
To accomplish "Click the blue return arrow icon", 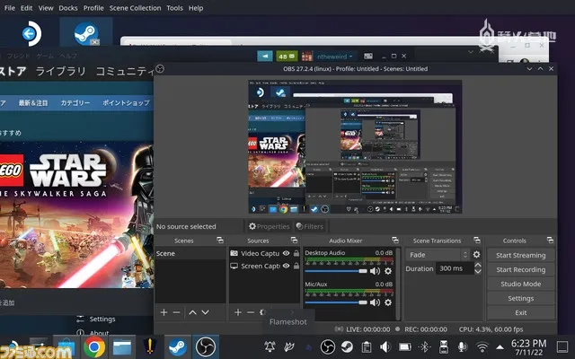I will 31,34.
